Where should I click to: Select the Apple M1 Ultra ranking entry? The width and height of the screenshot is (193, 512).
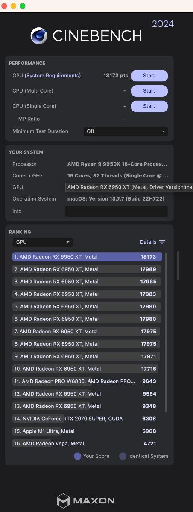pos(87,431)
